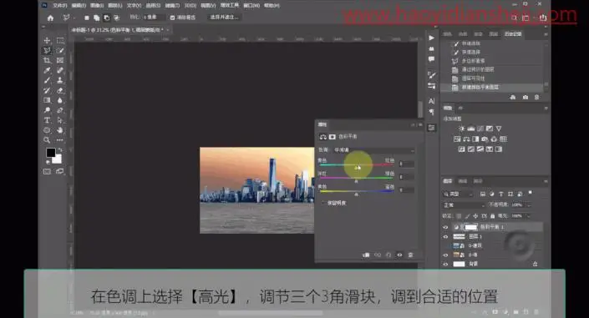Select the Spot Healing Brush tool

(60, 70)
